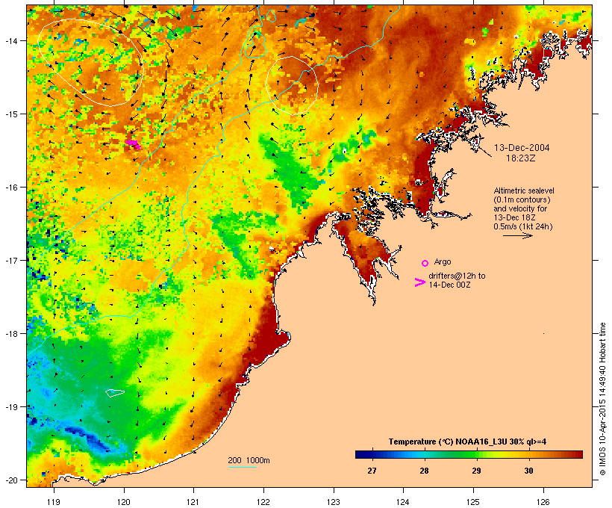Click the magenta drifter track near 120E 15.4S
The height and width of the screenshot is (508, 612).
click(x=133, y=143)
